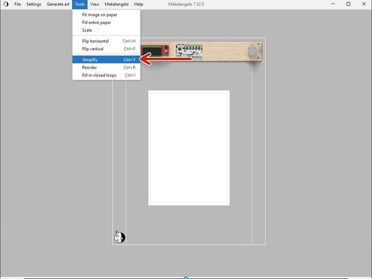Open the Settings menu
Screen dimensions: 372x279
(33, 4)
